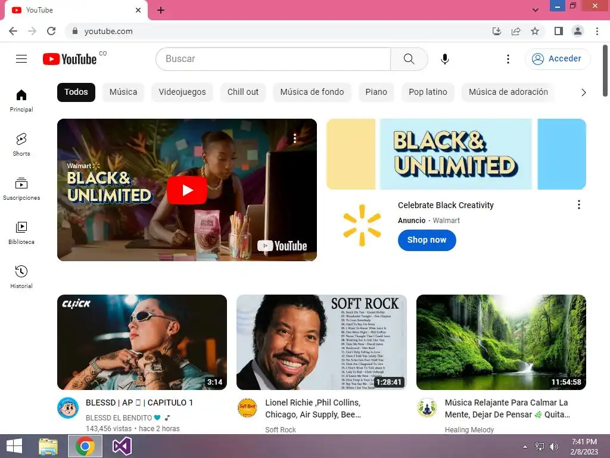Show hidden system tray icons
This screenshot has height=458, width=610.
[x=525, y=447]
